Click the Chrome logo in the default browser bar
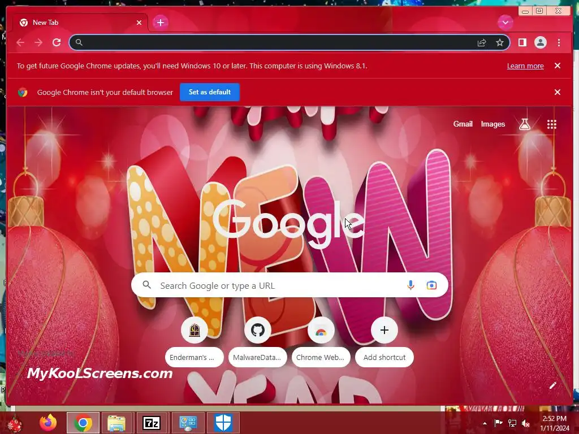Viewport: 579px width, 434px height. 23,92
